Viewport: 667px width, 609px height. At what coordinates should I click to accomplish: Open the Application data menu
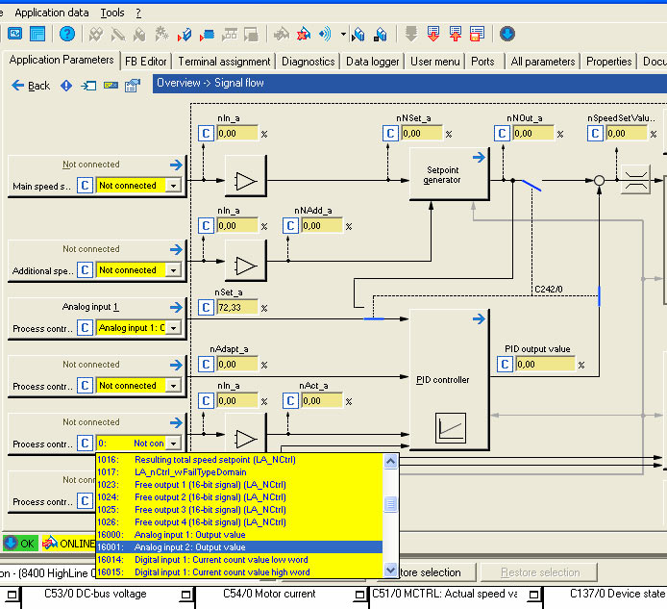[51, 13]
